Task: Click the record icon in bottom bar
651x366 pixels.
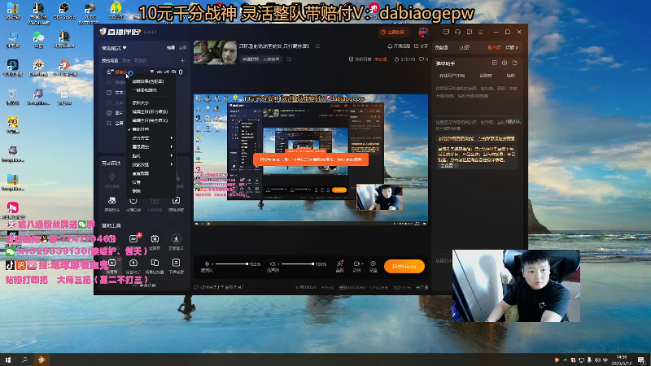Action: [356, 264]
